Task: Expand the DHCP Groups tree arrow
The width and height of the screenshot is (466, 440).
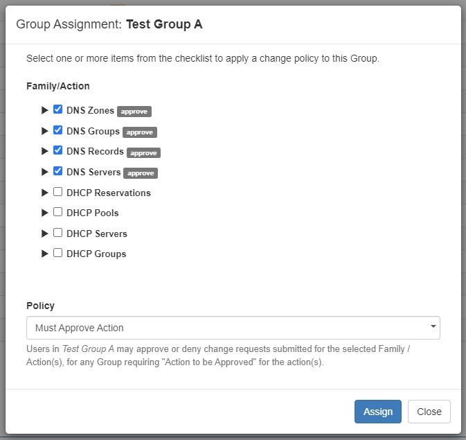Action: [x=45, y=254]
